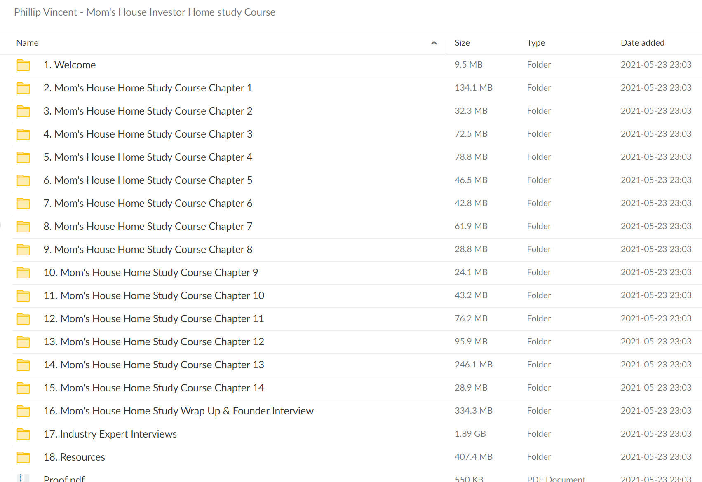Click the 24.1 MB size value
702x482 pixels.
click(x=471, y=272)
